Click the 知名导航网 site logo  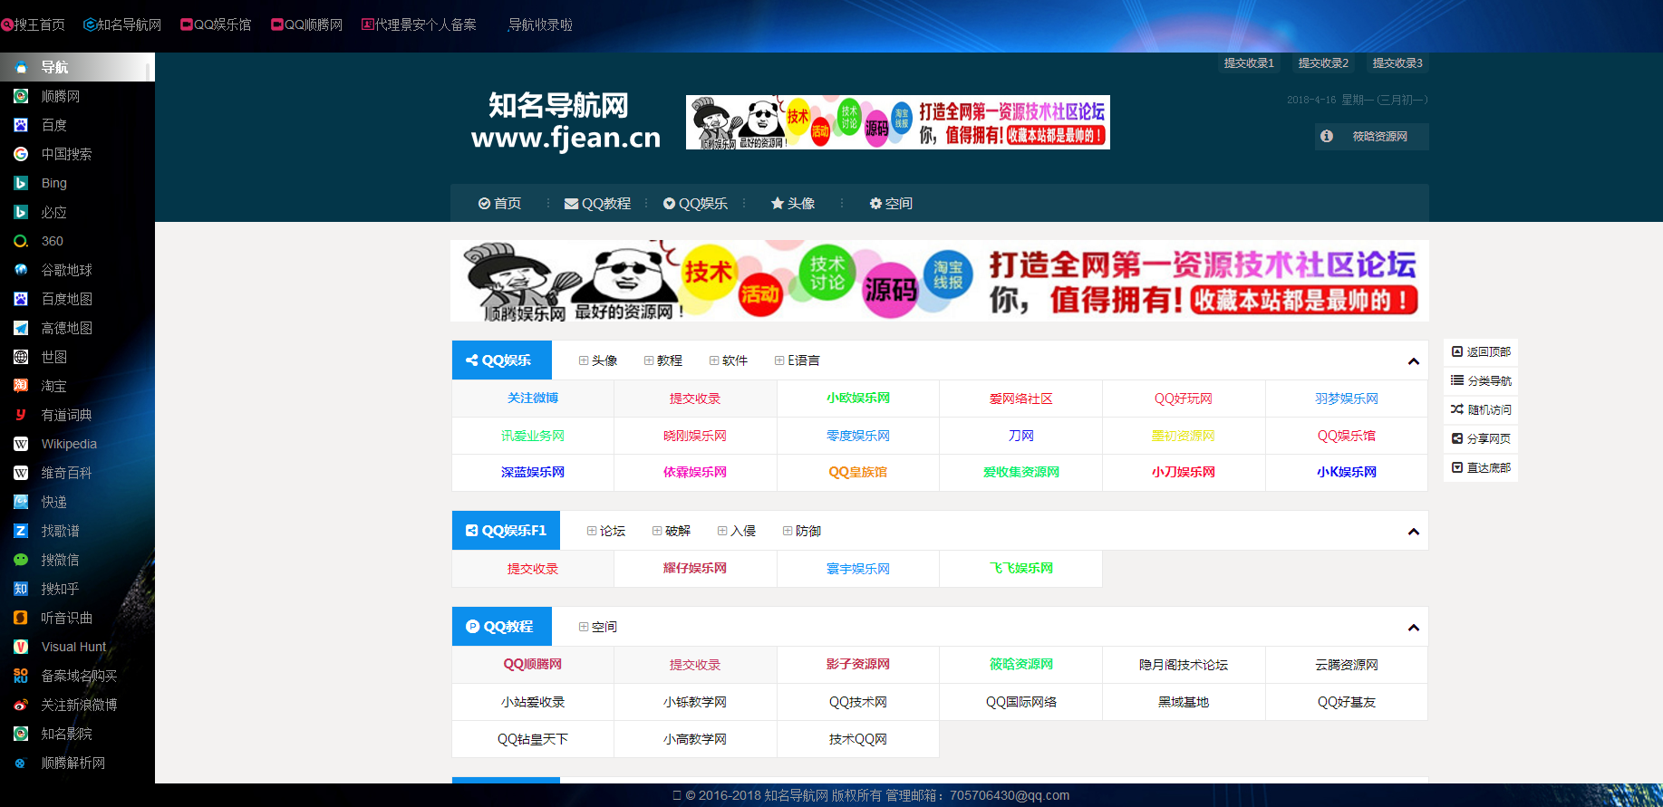point(566,120)
